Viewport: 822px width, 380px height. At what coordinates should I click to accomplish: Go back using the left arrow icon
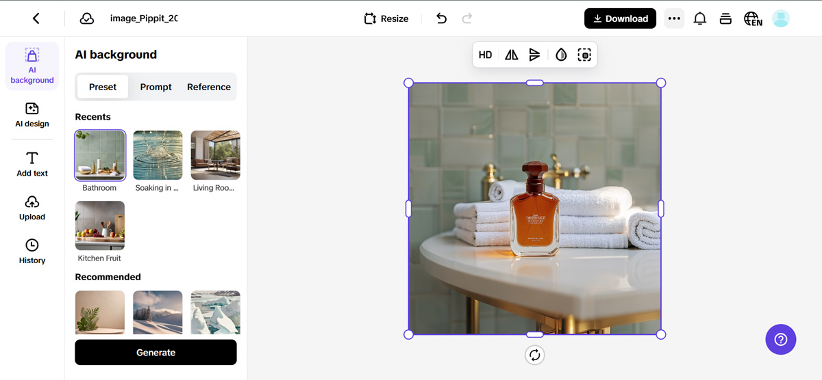[36, 18]
